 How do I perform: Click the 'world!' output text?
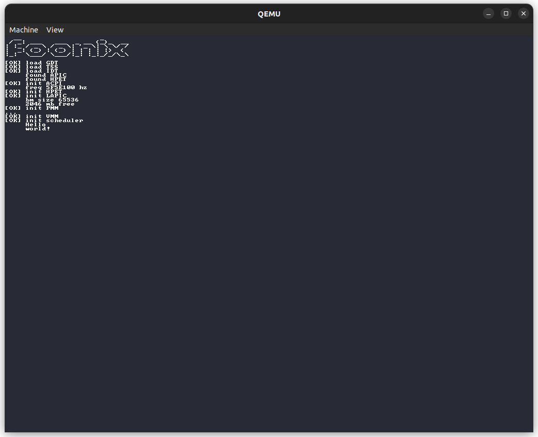38,129
